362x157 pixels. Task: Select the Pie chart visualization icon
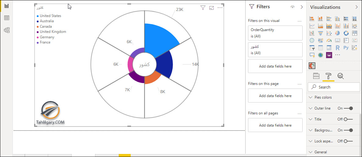pos(338,33)
